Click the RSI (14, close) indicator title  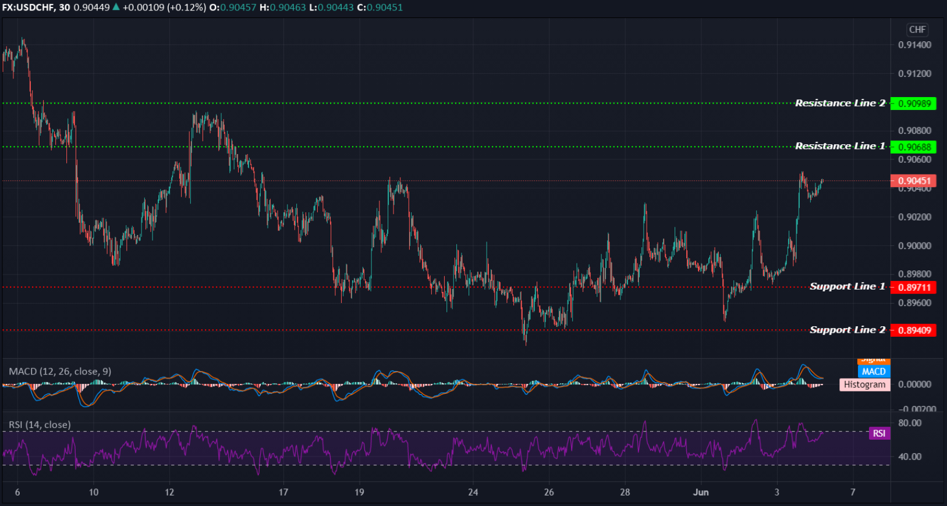click(40, 425)
